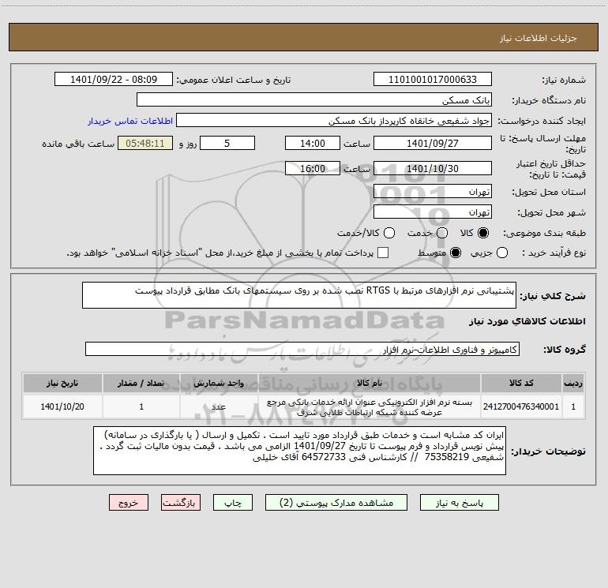The width and height of the screenshot is (608, 588).
Task: Click the product name cell بسته نرم افزار
Action: 370,407
